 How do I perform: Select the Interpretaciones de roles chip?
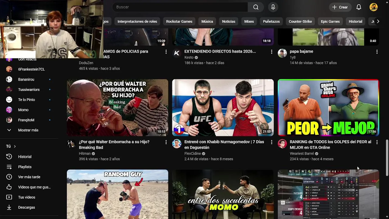coord(137,21)
